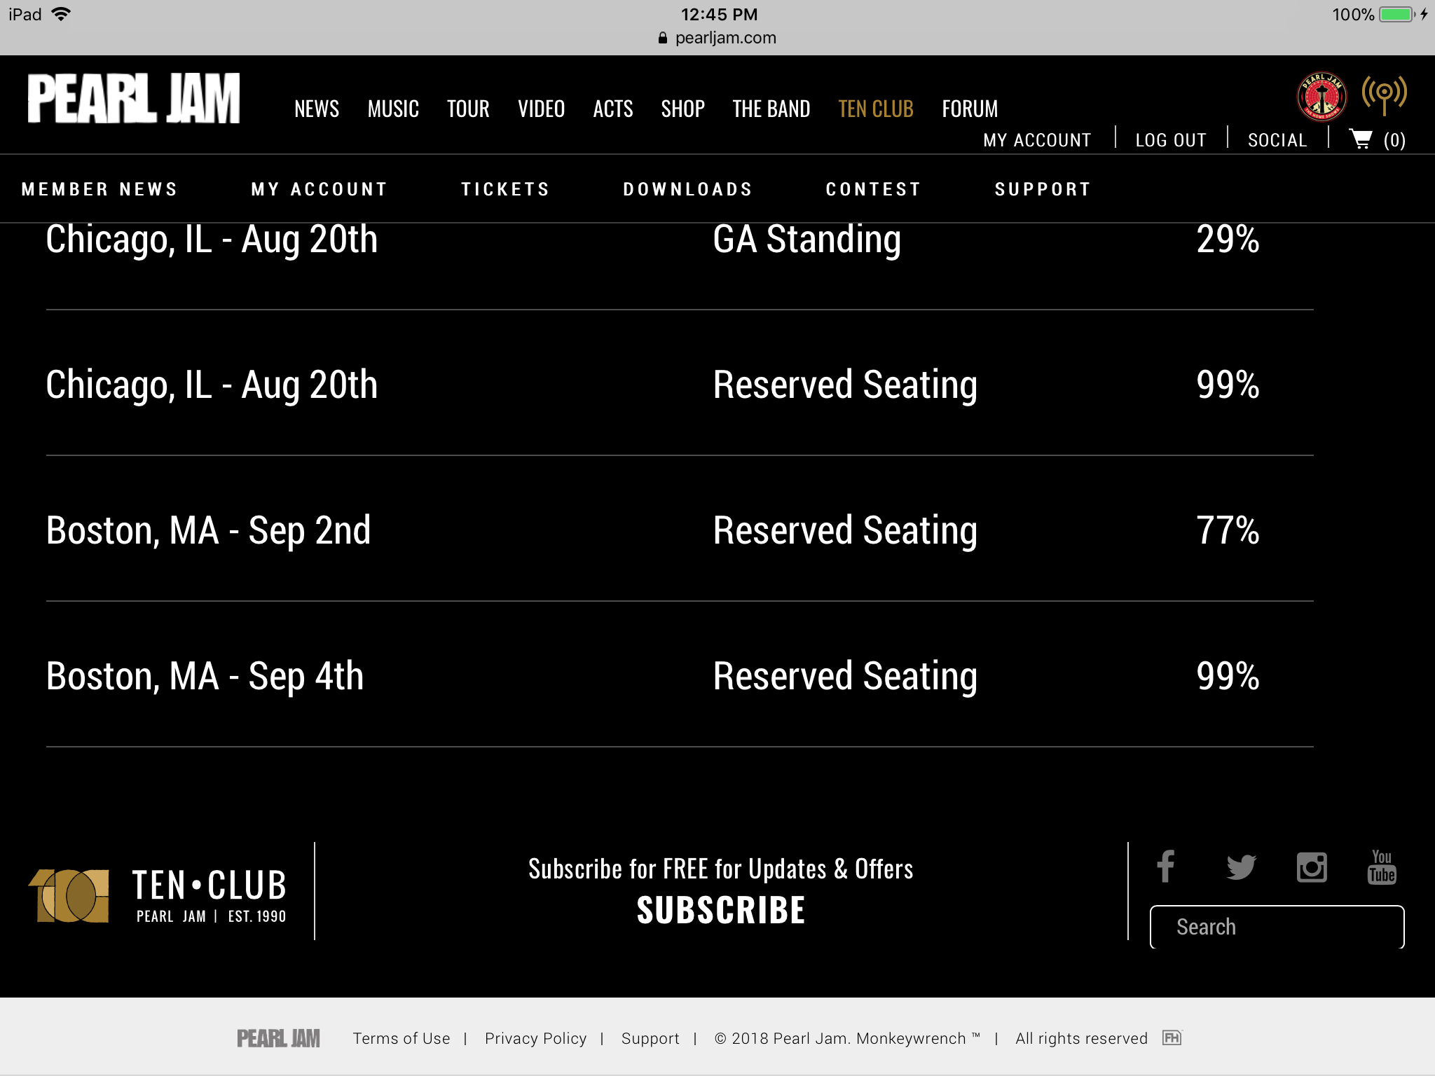Open the shopping cart icon
1435x1076 pixels.
click(x=1361, y=139)
